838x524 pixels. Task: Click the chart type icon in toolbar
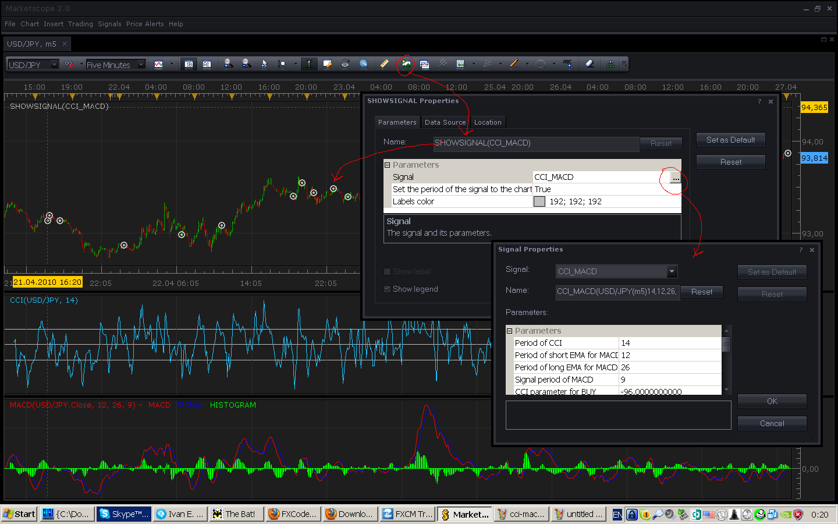(x=158, y=64)
